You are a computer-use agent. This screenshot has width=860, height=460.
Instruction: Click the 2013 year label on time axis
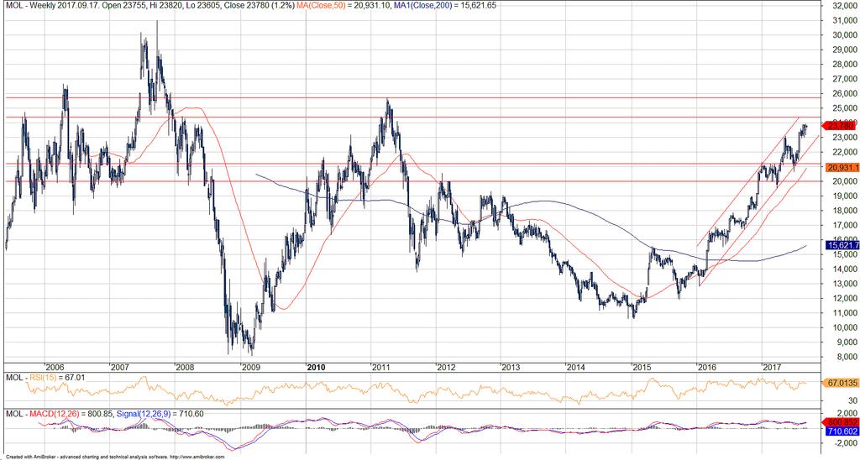(x=511, y=367)
